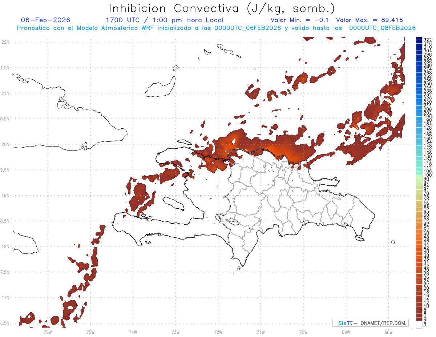436x337 pixels.
Task: Click the '68W' longitude label
Action: point(388,332)
